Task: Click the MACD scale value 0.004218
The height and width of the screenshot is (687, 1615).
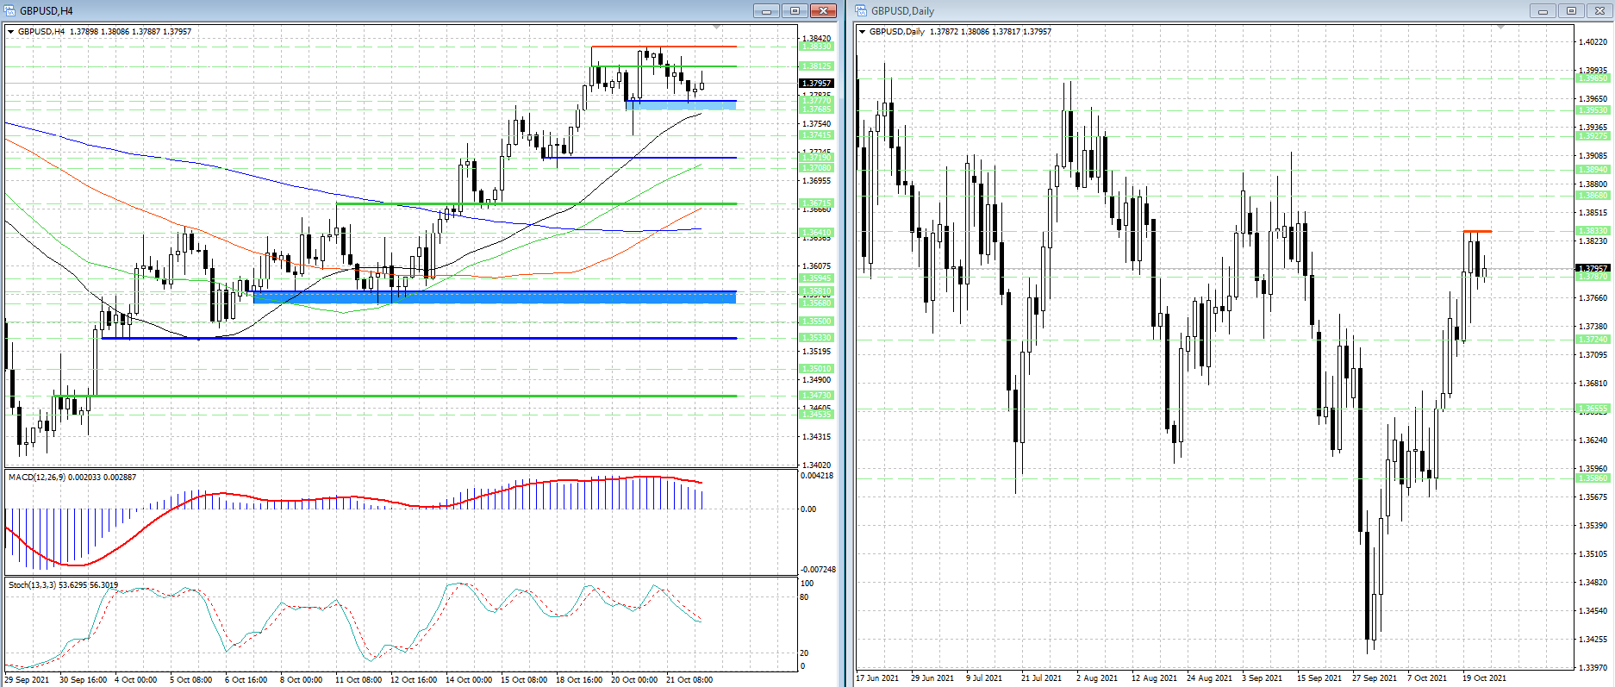Action: click(x=817, y=476)
